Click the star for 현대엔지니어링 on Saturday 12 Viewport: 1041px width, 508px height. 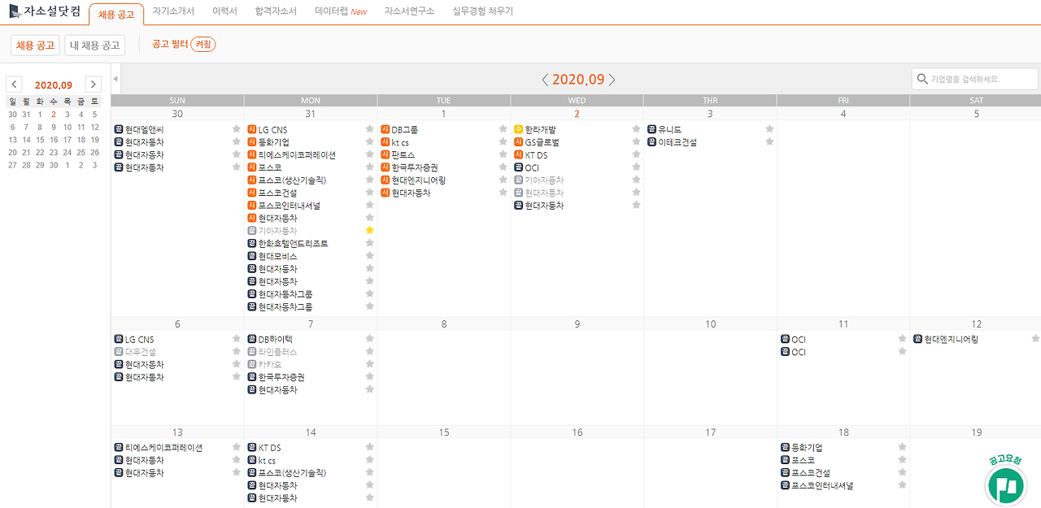pyautogui.click(x=1035, y=339)
